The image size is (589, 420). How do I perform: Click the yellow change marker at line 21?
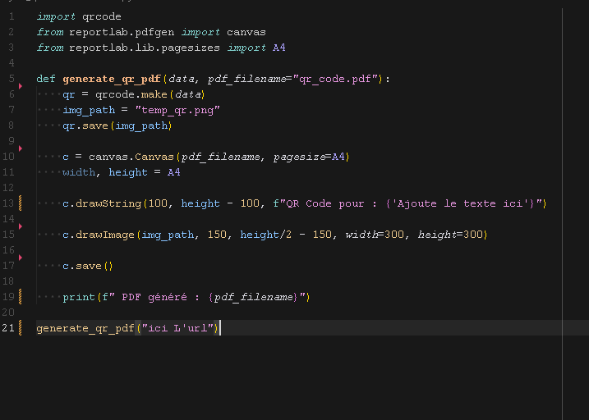[19, 328]
